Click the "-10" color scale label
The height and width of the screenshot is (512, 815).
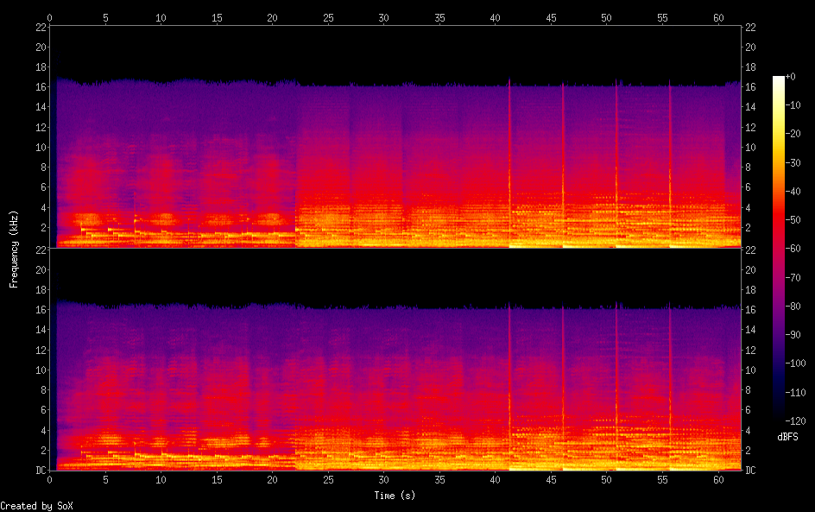793,105
